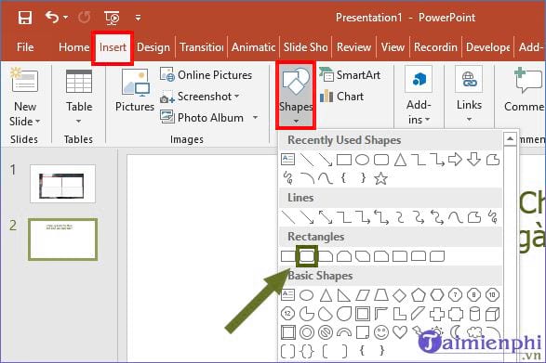Select the Double Brace shape in Basic Shapes
546x363 pixels.
(x=307, y=351)
